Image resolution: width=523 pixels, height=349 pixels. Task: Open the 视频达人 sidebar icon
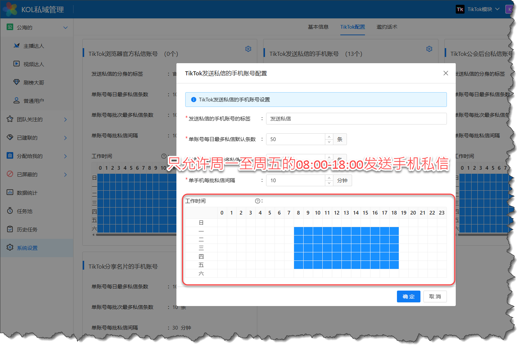point(17,64)
